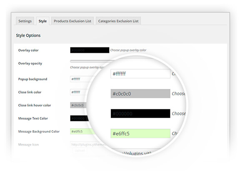Screen dimensions: 250x171
Task: Click the Overlay opacity label
Action: pos(30,63)
